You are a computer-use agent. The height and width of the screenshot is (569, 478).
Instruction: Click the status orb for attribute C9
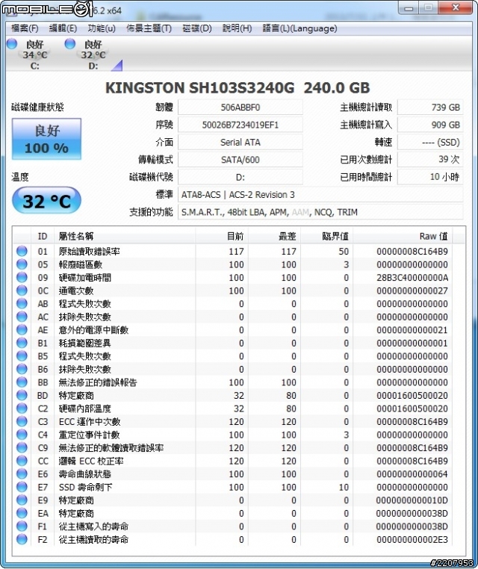pos(22,447)
